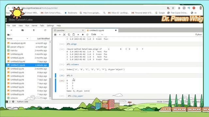
Task: Open the Help menu
Action: click(59, 25)
